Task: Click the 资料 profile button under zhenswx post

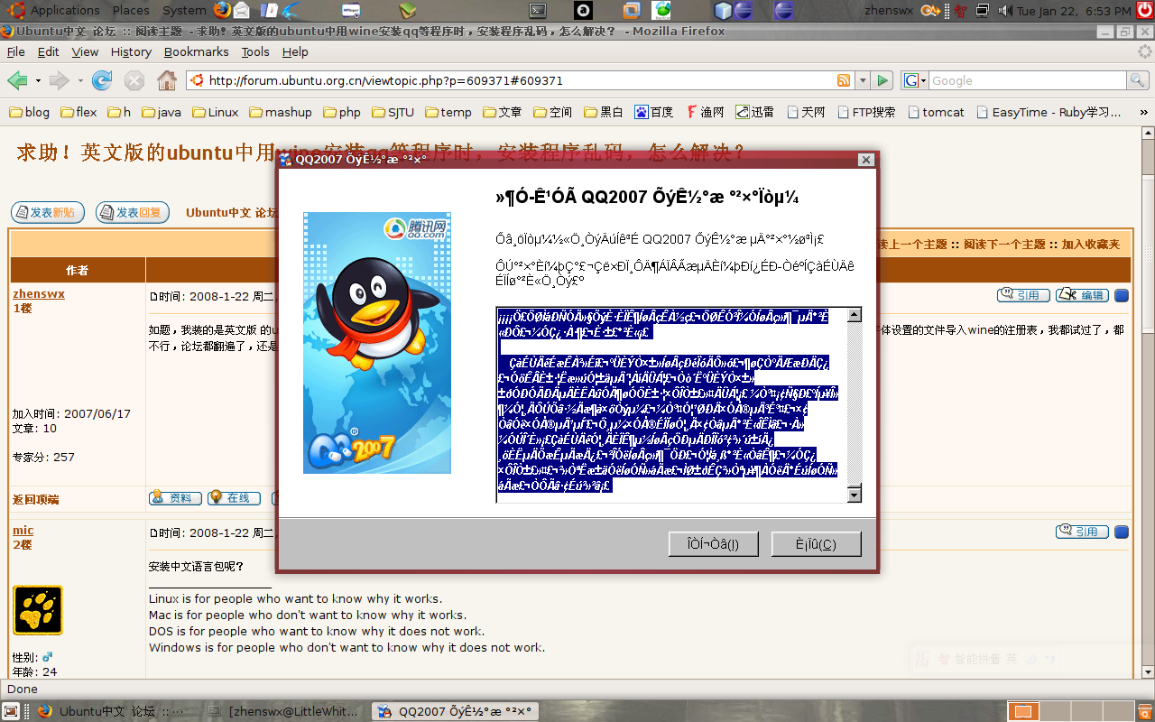Action: coord(175,498)
